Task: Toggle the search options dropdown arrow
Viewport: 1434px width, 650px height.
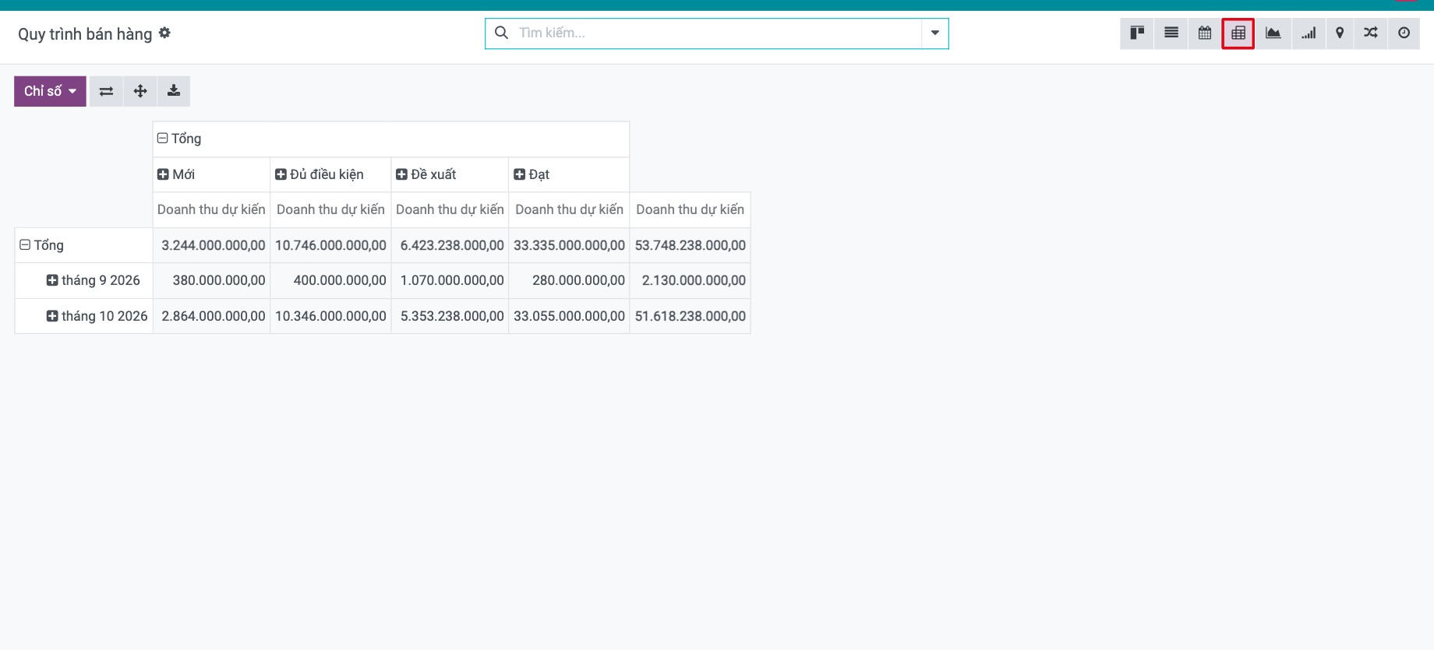Action: [934, 33]
